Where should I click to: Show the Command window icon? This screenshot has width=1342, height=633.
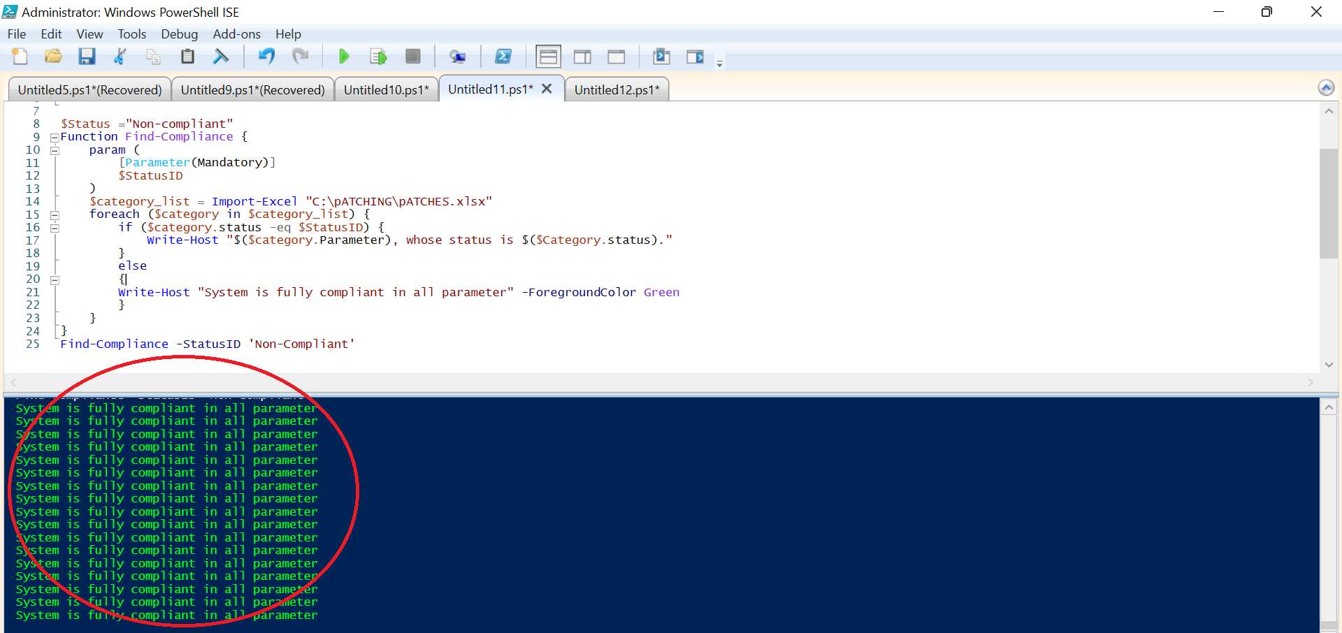(661, 57)
